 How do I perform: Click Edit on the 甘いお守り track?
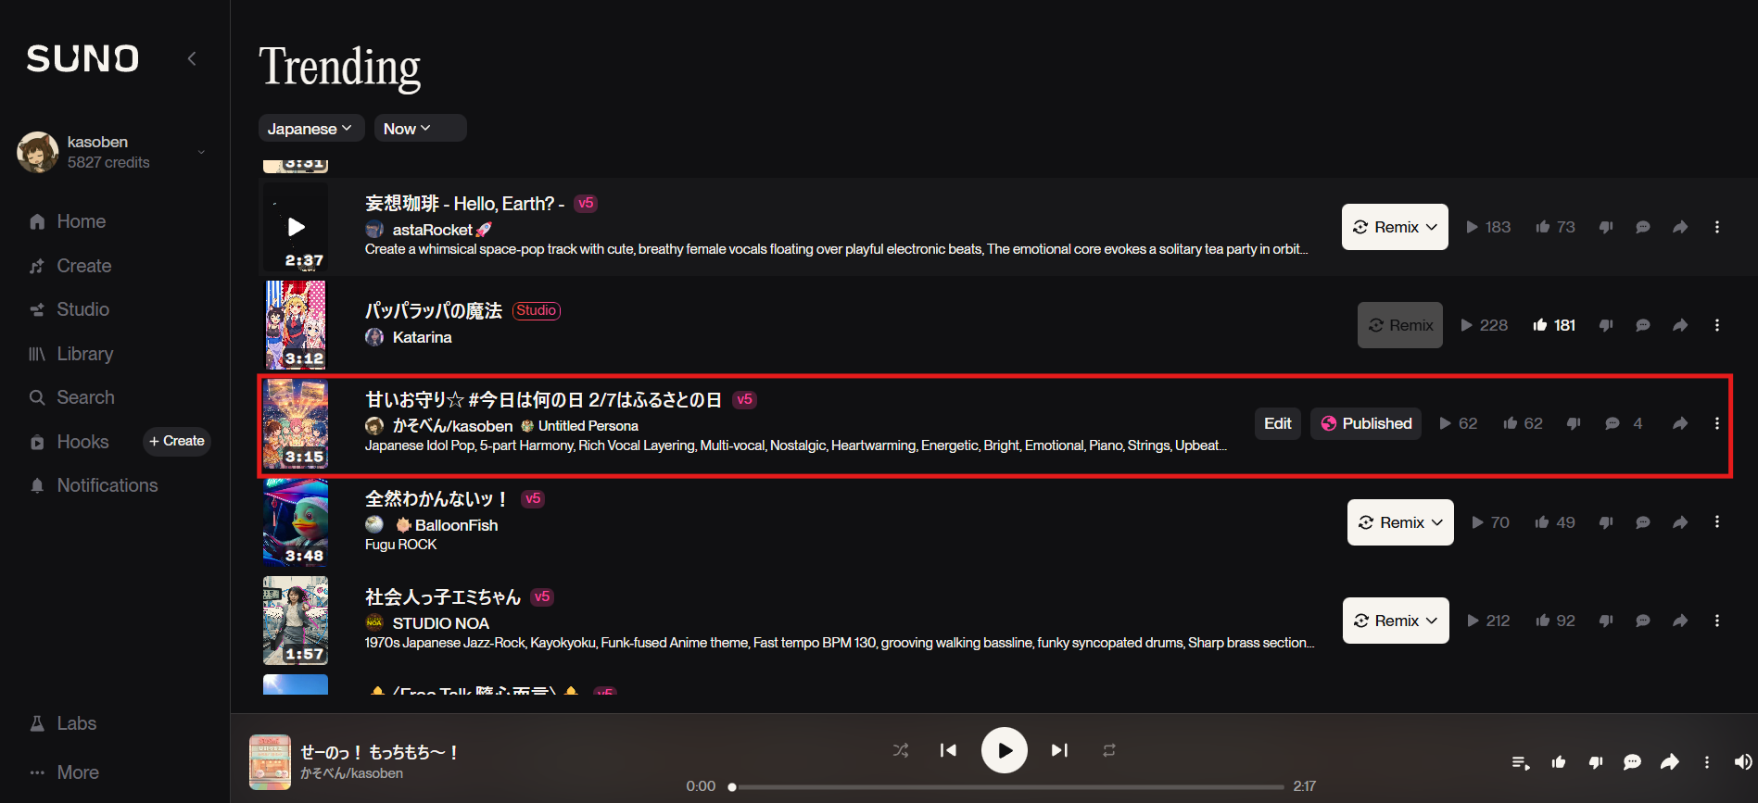pyautogui.click(x=1277, y=423)
